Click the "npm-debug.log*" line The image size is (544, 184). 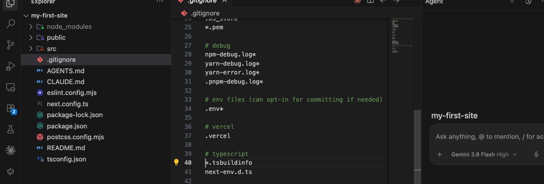pos(231,54)
